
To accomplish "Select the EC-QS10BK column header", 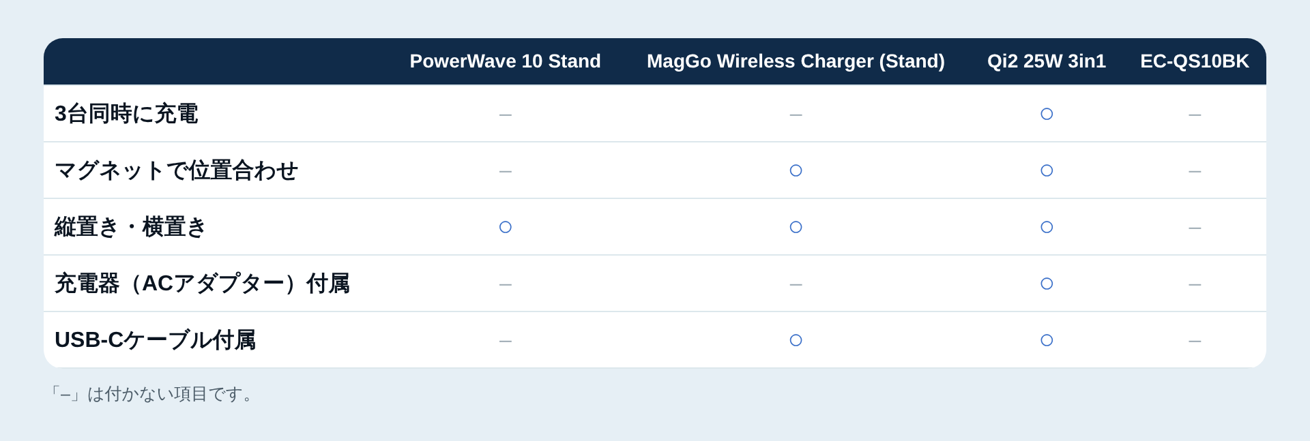I will [1195, 61].
